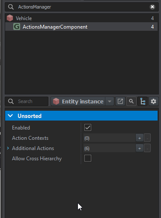Click the find magnifier toolbar icon
Viewport: 161px width, 218px height.
click(131, 101)
